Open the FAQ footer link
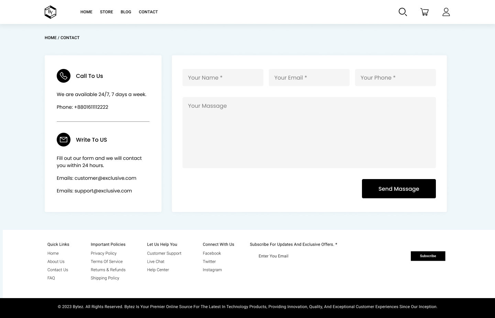495x318 pixels. click(x=51, y=278)
